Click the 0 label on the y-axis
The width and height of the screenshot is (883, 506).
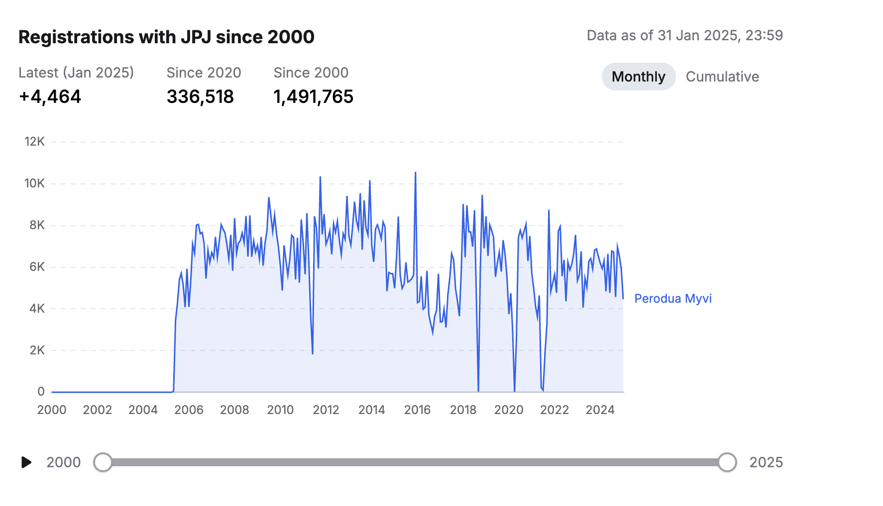tap(41, 392)
